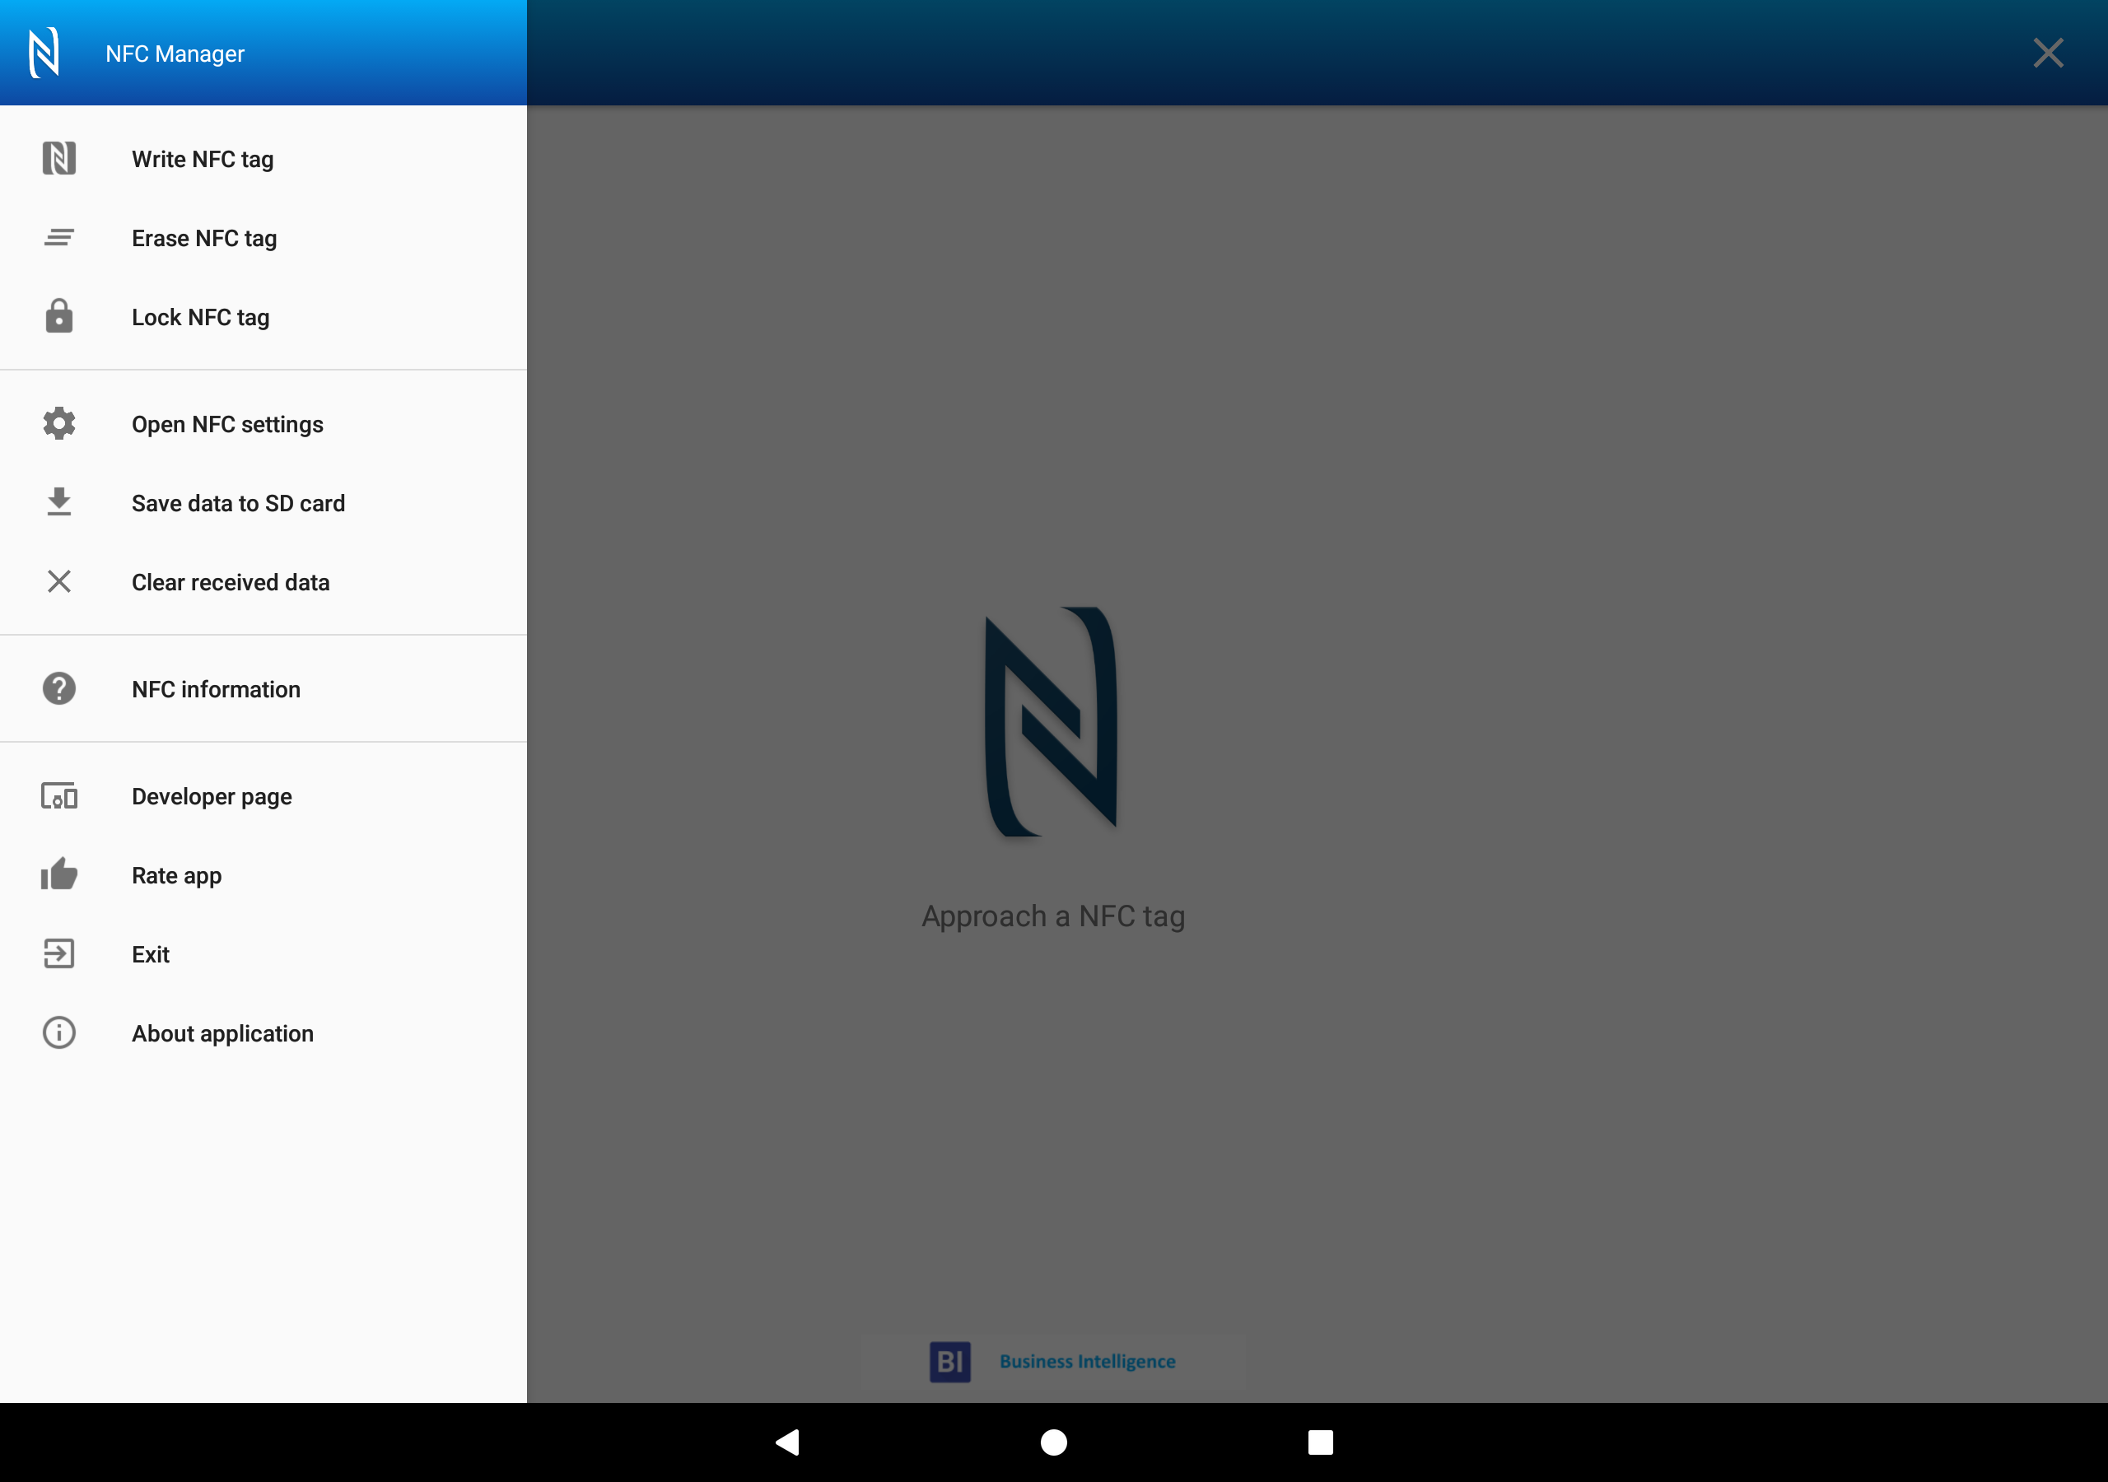Click the NFC Manager title text
The height and width of the screenshot is (1482, 2108).
point(175,54)
